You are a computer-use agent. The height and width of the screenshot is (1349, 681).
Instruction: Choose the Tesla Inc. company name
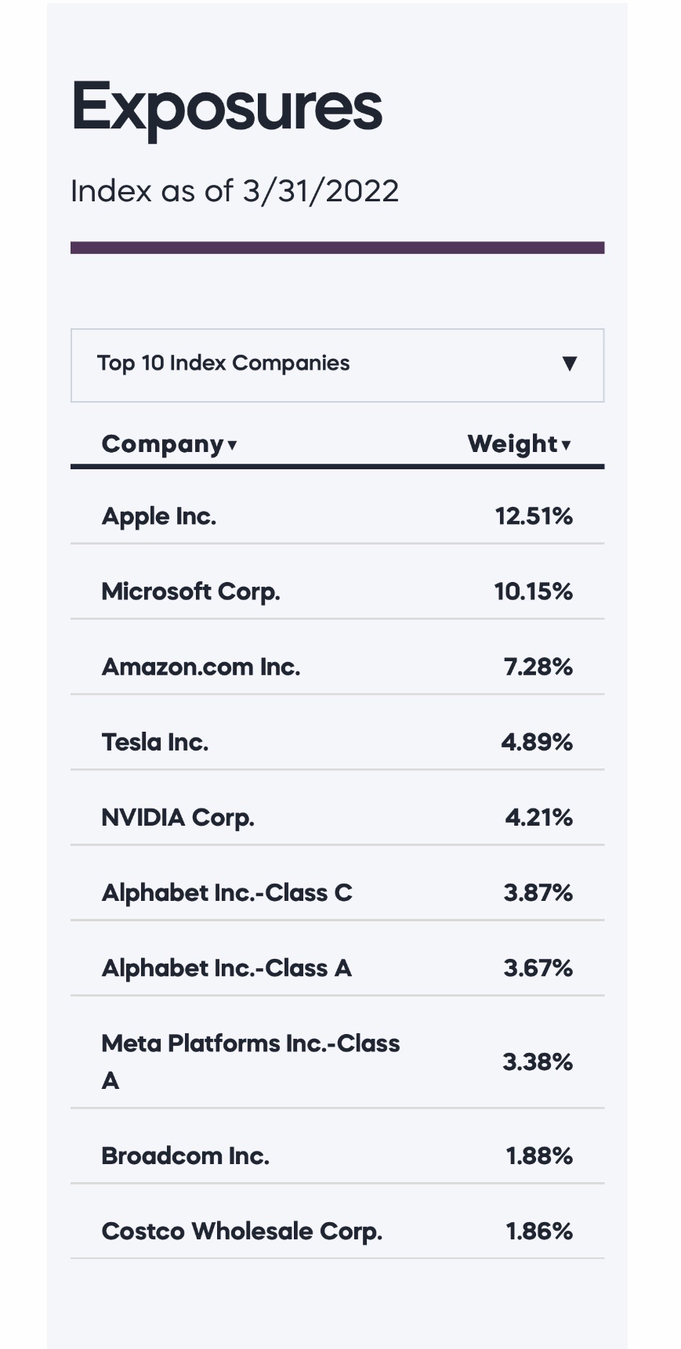tap(155, 742)
